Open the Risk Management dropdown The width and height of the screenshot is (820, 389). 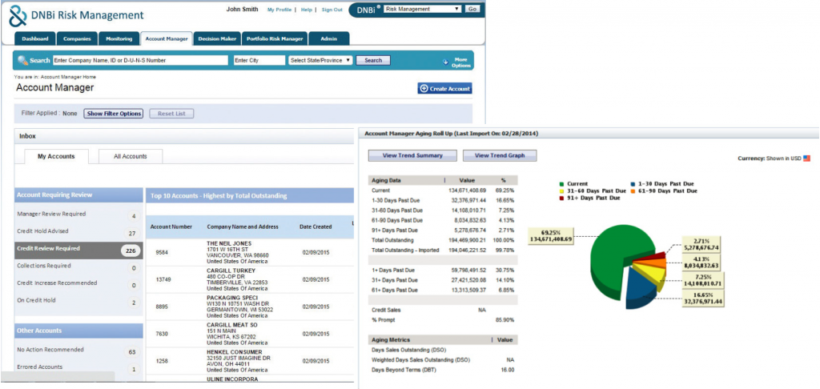[421, 9]
